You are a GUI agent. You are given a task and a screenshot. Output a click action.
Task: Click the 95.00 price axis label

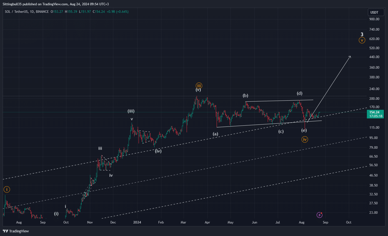374,138
